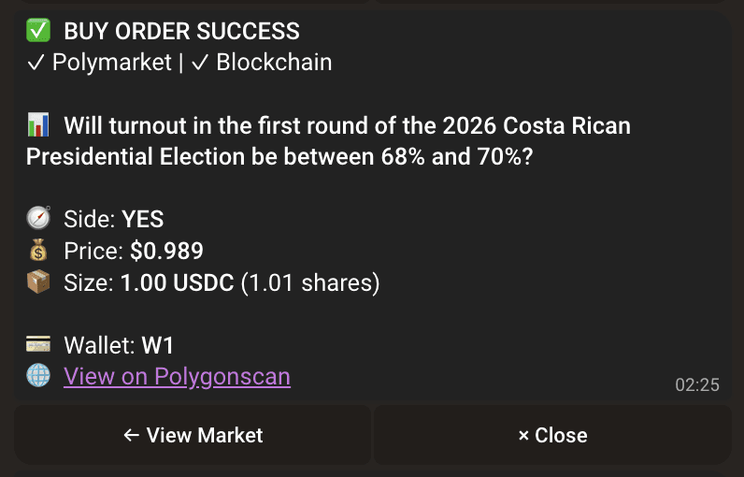Click the YES side value
The width and height of the screenshot is (744, 477).
143,220
